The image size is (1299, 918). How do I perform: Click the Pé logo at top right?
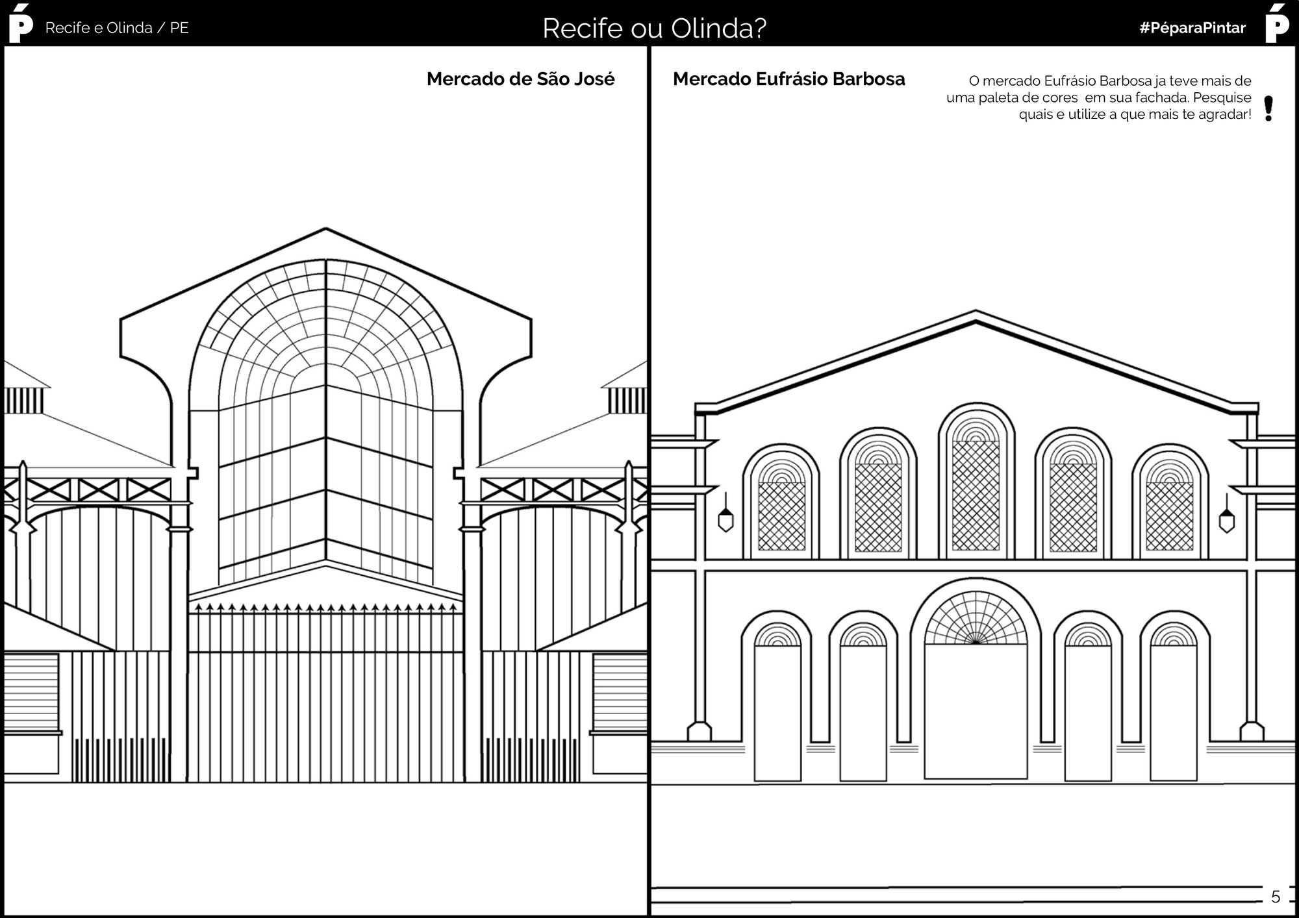coord(1277,23)
